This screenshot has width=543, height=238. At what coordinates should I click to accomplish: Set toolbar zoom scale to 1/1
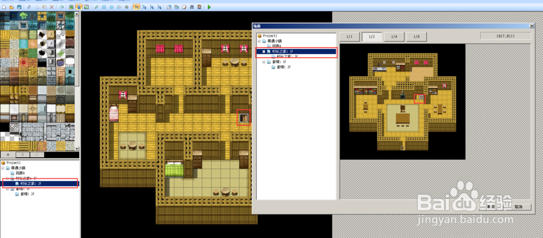[137, 7]
